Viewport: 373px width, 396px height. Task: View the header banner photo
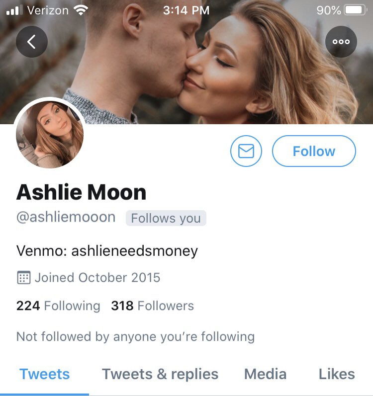(x=186, y=62)
